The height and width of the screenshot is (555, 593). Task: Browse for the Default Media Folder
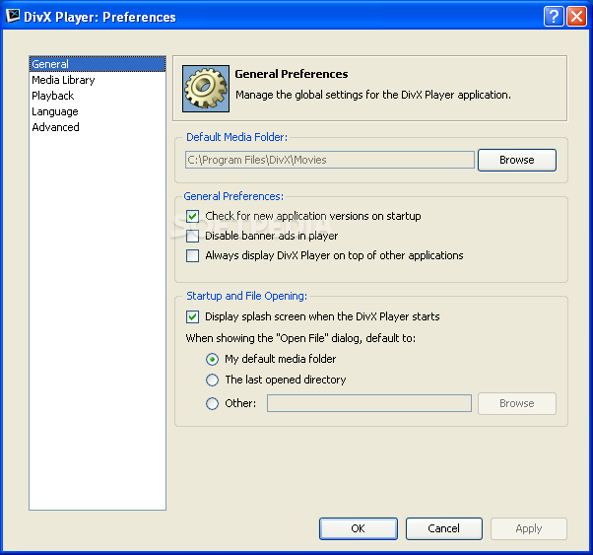[517, 160]
